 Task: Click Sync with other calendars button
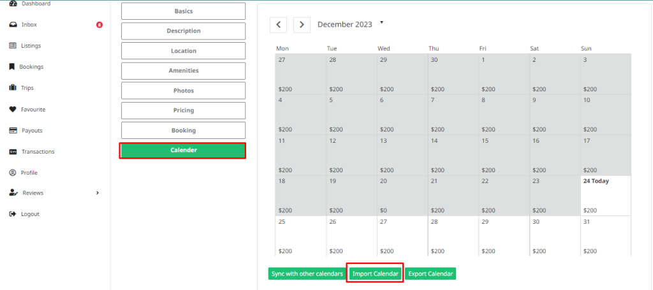point(307,273)
